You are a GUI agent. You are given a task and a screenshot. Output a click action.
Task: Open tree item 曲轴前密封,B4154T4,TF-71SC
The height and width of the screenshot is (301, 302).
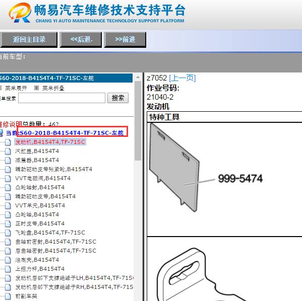[x=55, y=242]
